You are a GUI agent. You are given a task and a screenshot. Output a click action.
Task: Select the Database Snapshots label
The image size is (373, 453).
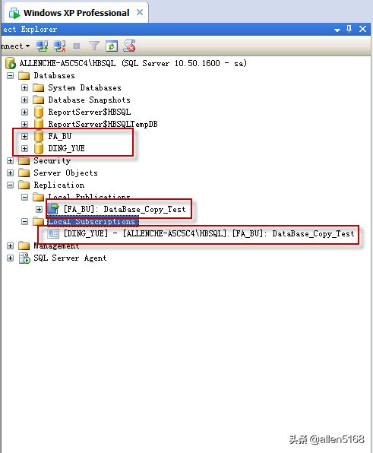pos(89,100)
